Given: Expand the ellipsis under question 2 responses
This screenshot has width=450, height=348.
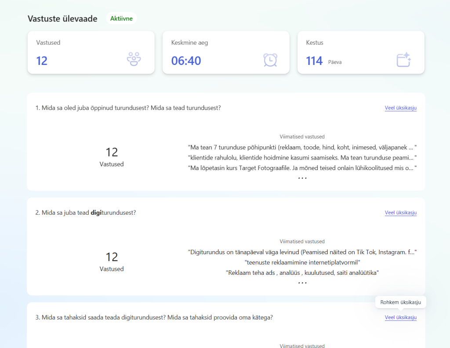Looking at the screenshot, I should pyautogui.click(x=302, y=283).
